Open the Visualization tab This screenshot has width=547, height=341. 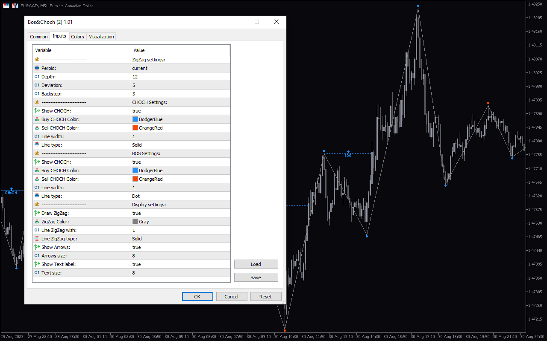[x=101, y=37]
